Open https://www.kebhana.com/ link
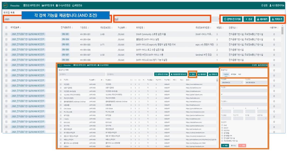The width and height of the screenshot is (287, 151). pyautogui.click(x=194, y=84)
